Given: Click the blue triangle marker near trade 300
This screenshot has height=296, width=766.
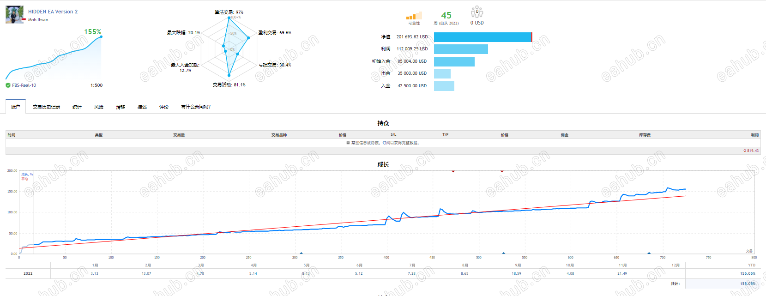Looking at the screenshot, I should [301, 253].
